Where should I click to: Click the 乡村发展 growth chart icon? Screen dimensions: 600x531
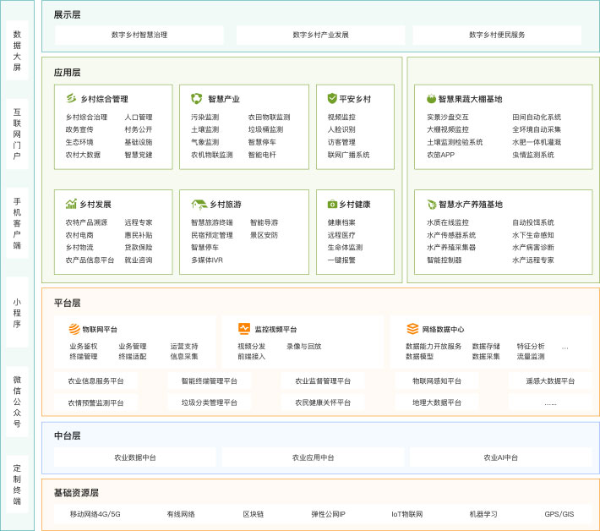[71, 204]
